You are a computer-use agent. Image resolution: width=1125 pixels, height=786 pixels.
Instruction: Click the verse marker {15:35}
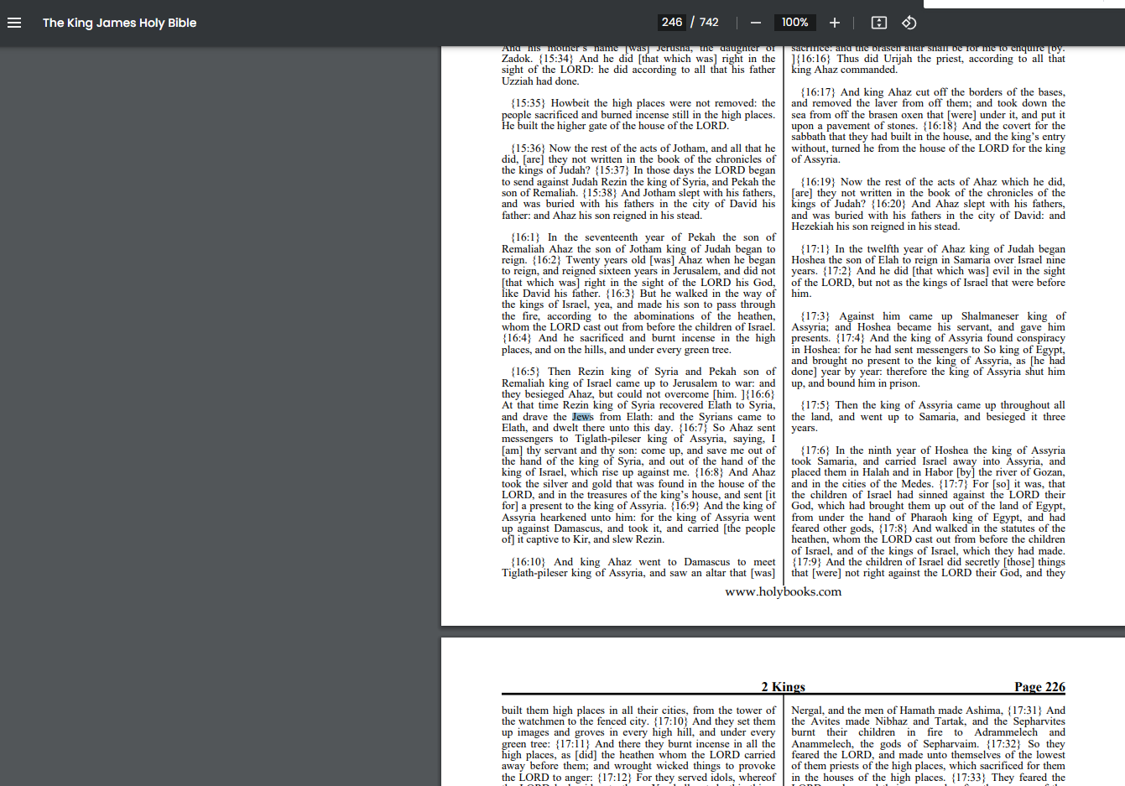click(x=529, y=103)
